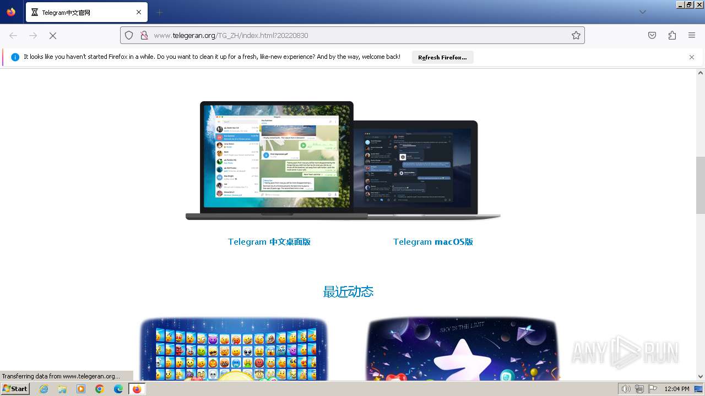Switch to Firefox taskbar button
Viewport: 705px width, 396px height.
coord(137,389)
